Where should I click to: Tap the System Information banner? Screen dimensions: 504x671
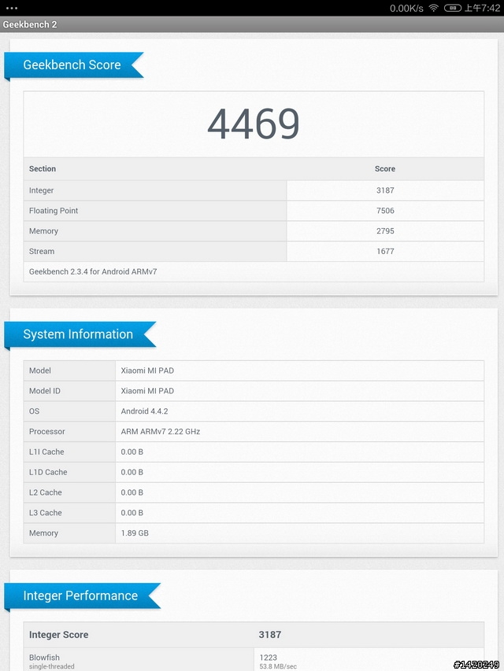point(80,334)
